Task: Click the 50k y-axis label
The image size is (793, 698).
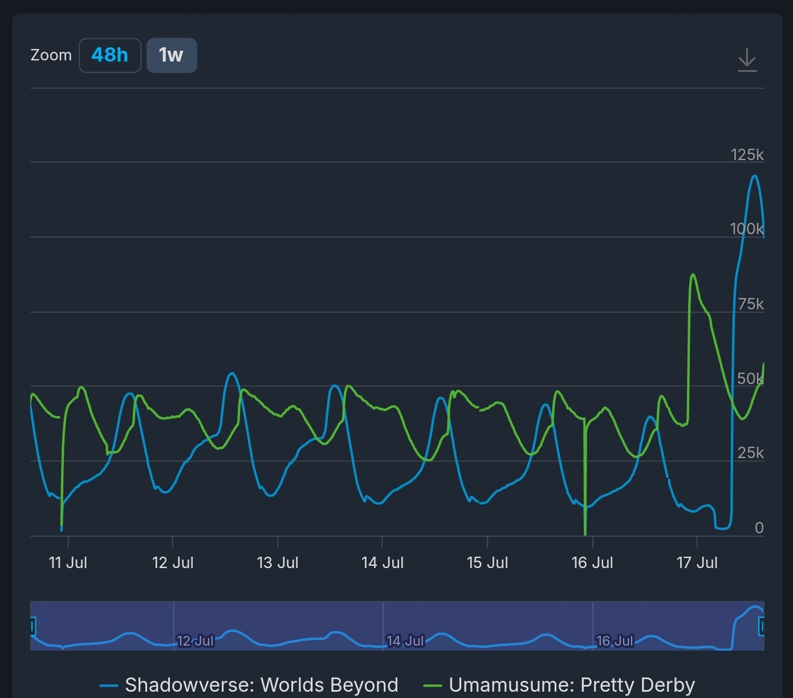Action: 750,378
